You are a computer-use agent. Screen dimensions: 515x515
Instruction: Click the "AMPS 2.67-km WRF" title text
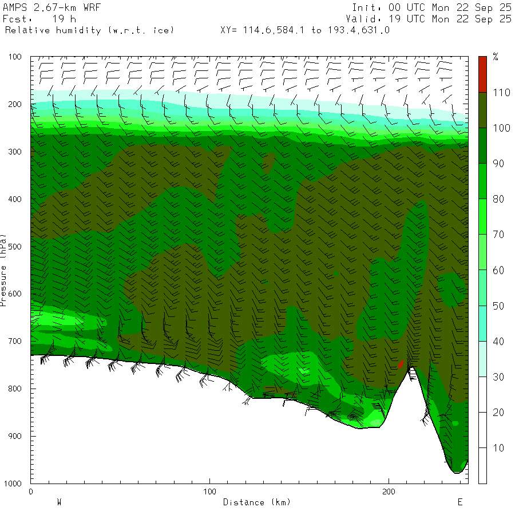(x=43, y=7)
